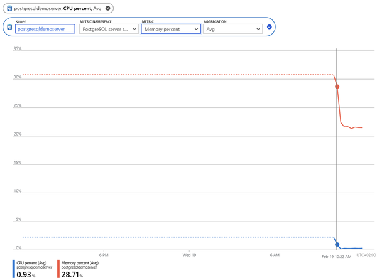The height and width of the screenshot is (280, 377).
Task: Open the Metric Namespace dropdown
Action: (x=108, y=29)
